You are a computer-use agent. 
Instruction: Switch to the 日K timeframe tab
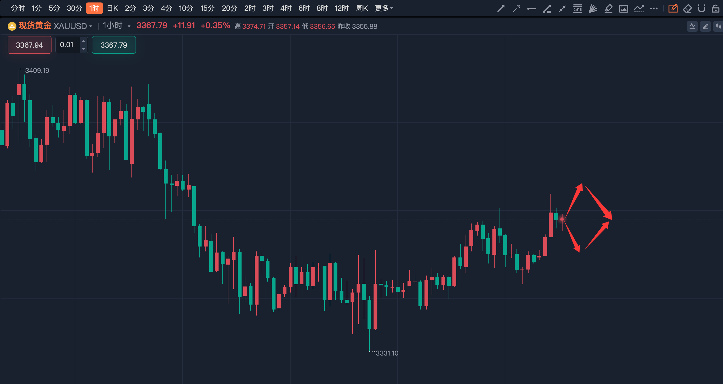pos(112,8)
